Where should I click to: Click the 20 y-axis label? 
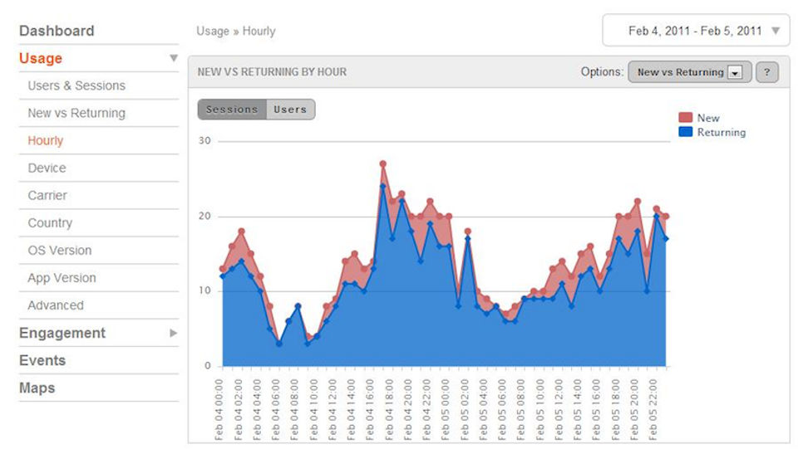[204, 216]
